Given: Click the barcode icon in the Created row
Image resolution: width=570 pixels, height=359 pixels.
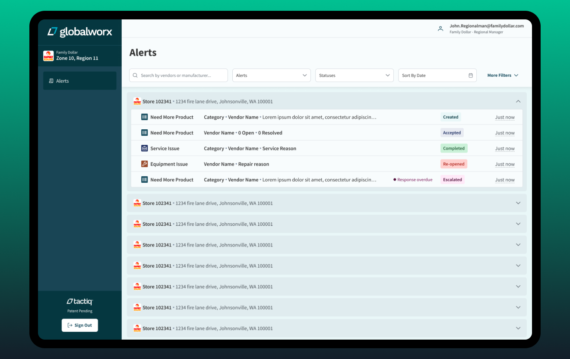Looking at the screenshot, I should click(x=145, y=117).
